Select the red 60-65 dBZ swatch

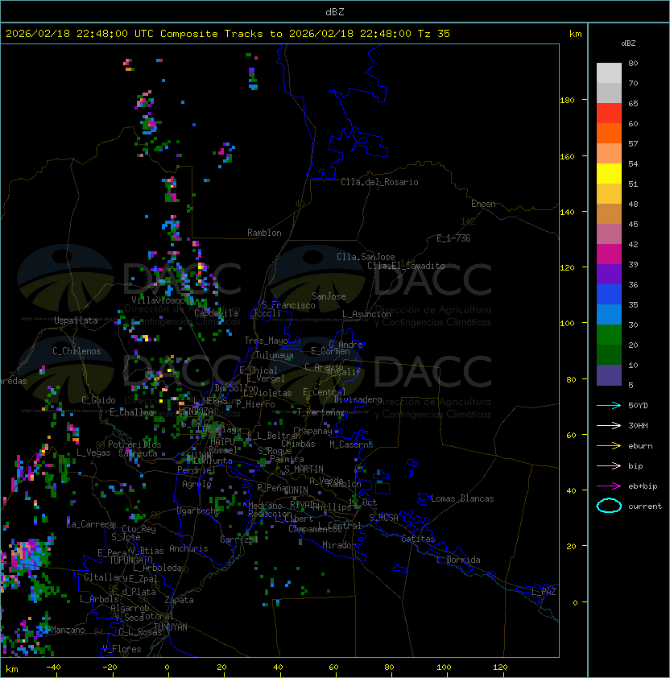point(609,114)
